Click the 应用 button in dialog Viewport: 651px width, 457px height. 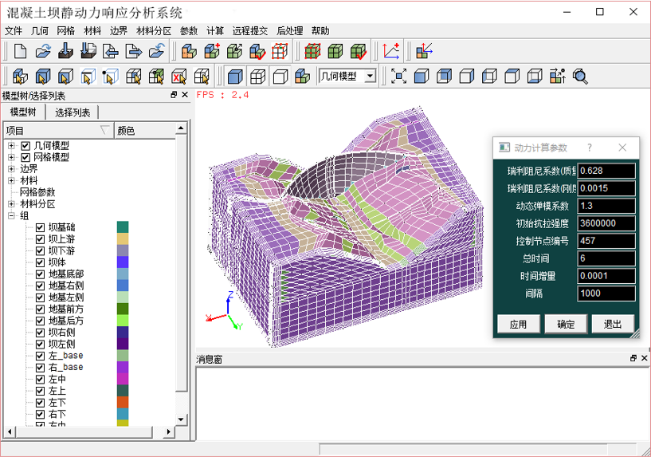(x=519, y=324)
